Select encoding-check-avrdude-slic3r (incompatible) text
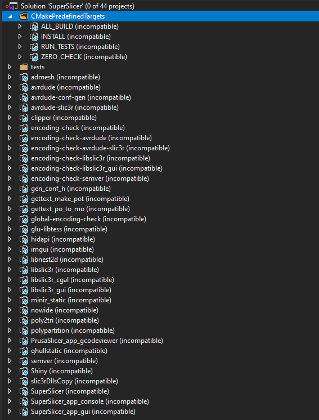The height and width of the screenshot is (420, 319). click(100, 148)
